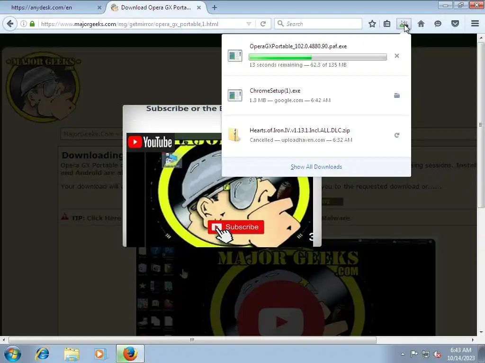The height and width of the screenshot is (363, 485).
Task: Open the Firefox Hello chat icon
Action: coord(438,24)
